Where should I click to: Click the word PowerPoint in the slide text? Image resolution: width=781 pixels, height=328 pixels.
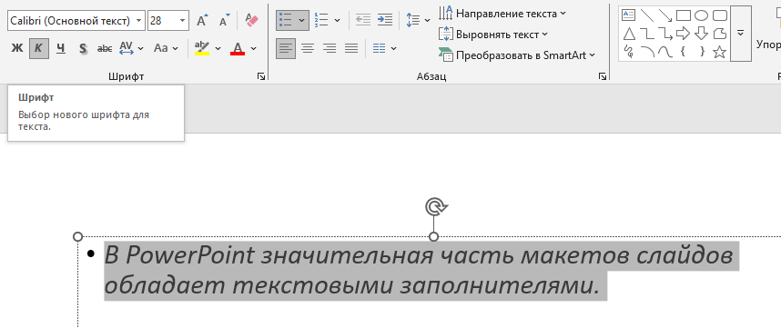[189, 255]
